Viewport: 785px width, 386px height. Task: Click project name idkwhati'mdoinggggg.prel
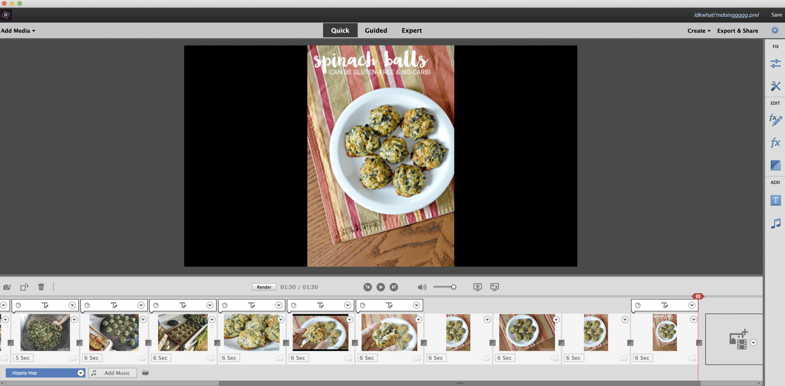pyautogui.click(x=726, y=15)
